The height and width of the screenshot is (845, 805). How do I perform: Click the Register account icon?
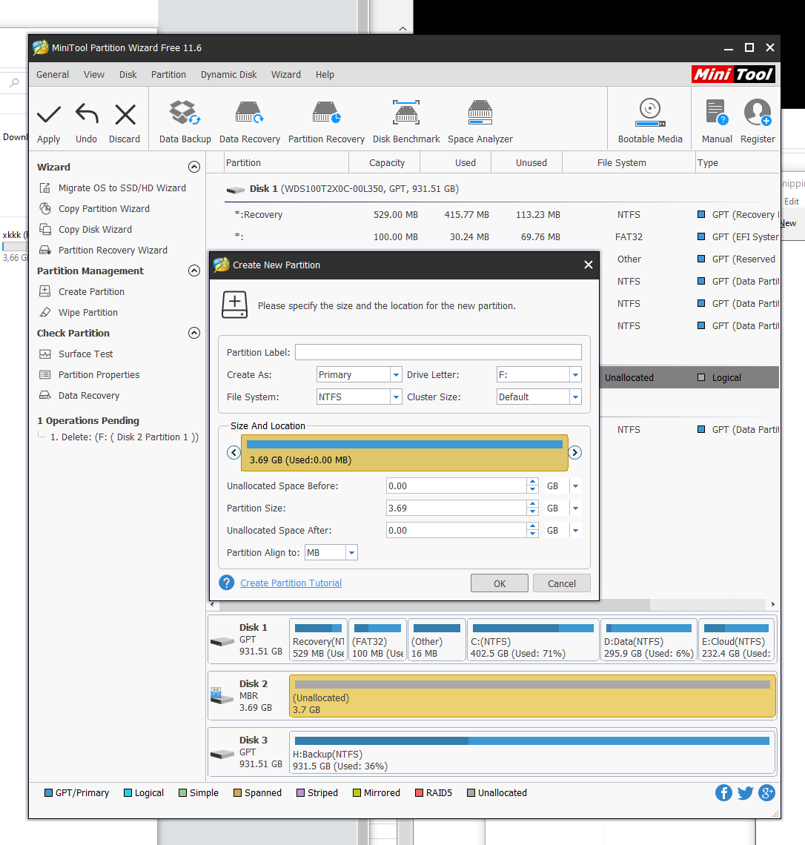758,113
